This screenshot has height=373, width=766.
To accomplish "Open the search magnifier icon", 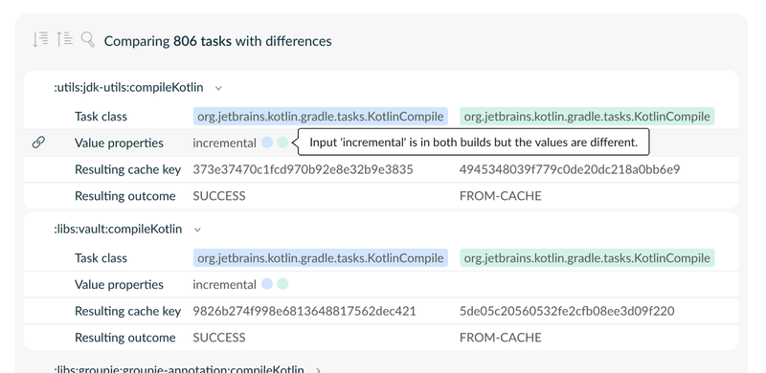I will (87, 39).
